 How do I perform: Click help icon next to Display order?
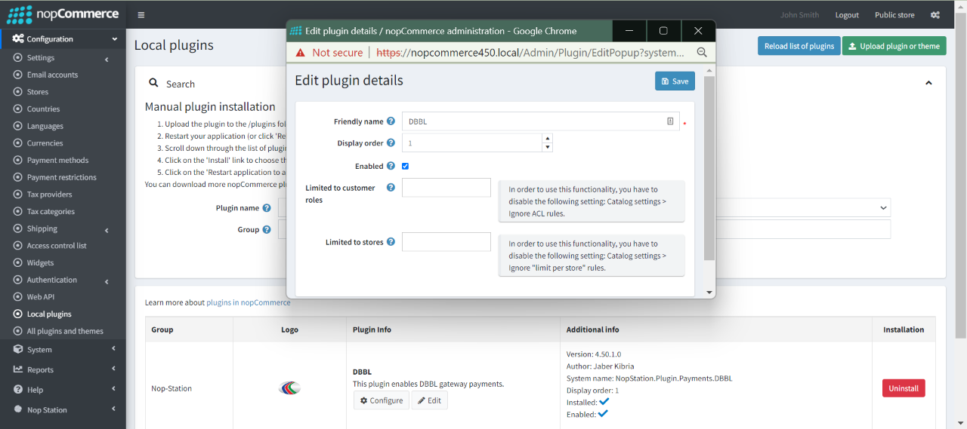pyautogui.click(x=391, y=143)
